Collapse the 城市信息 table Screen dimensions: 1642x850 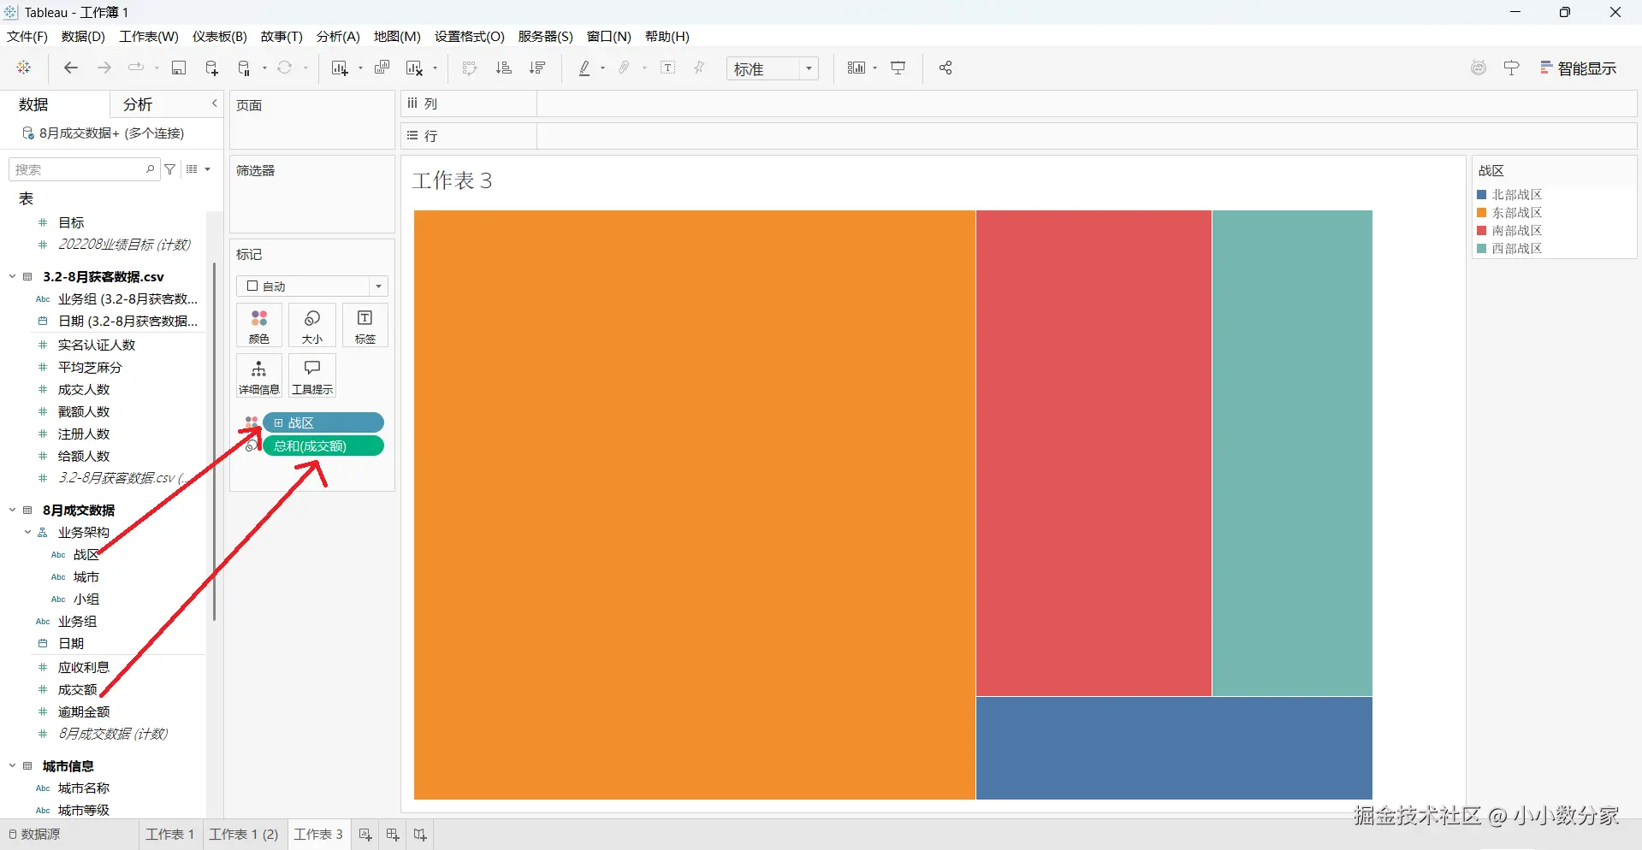point(13,765)
